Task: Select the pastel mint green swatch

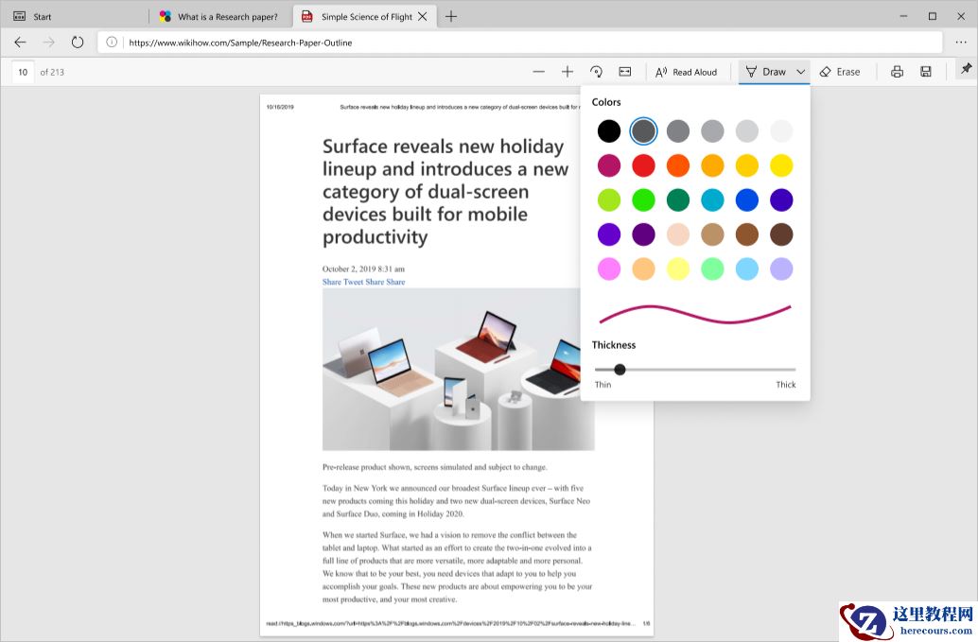Action: click(x=712, y=269)
